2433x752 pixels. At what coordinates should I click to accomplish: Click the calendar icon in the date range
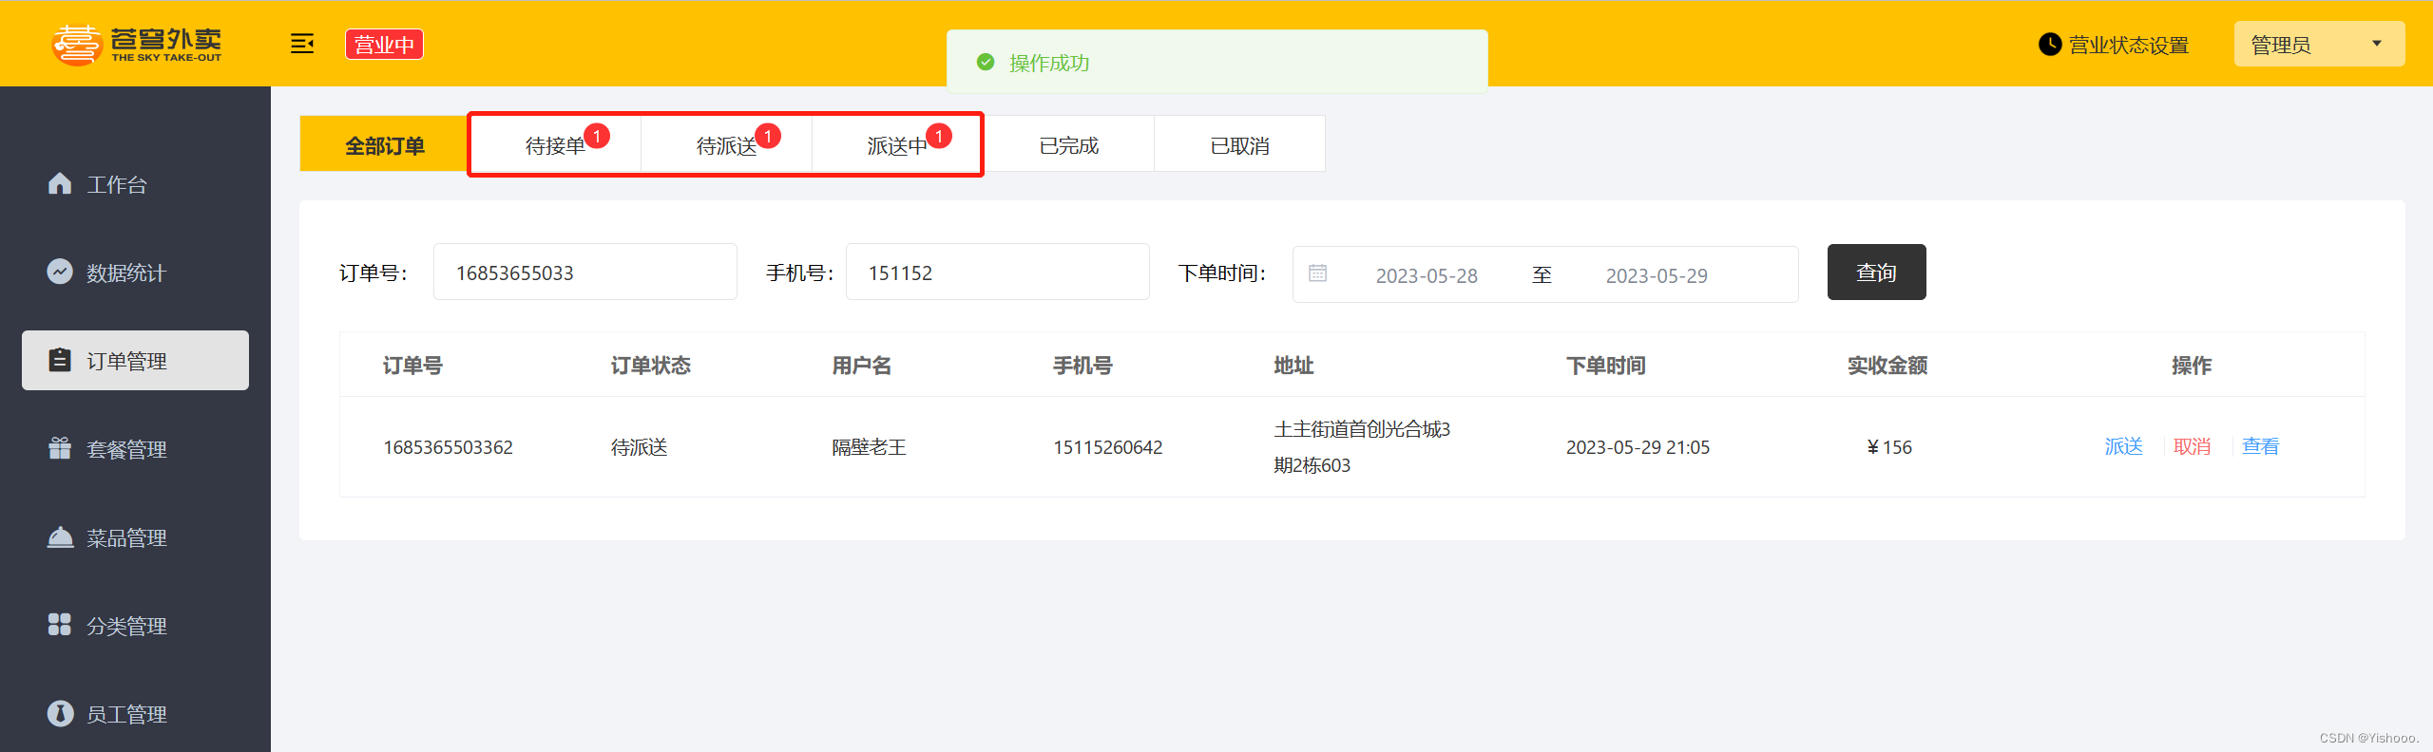point(1317,273)
